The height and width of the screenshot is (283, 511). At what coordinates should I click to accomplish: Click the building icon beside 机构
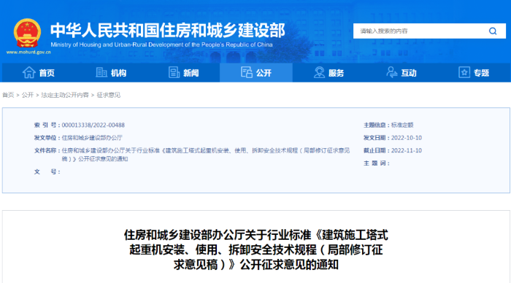[101, 72]
